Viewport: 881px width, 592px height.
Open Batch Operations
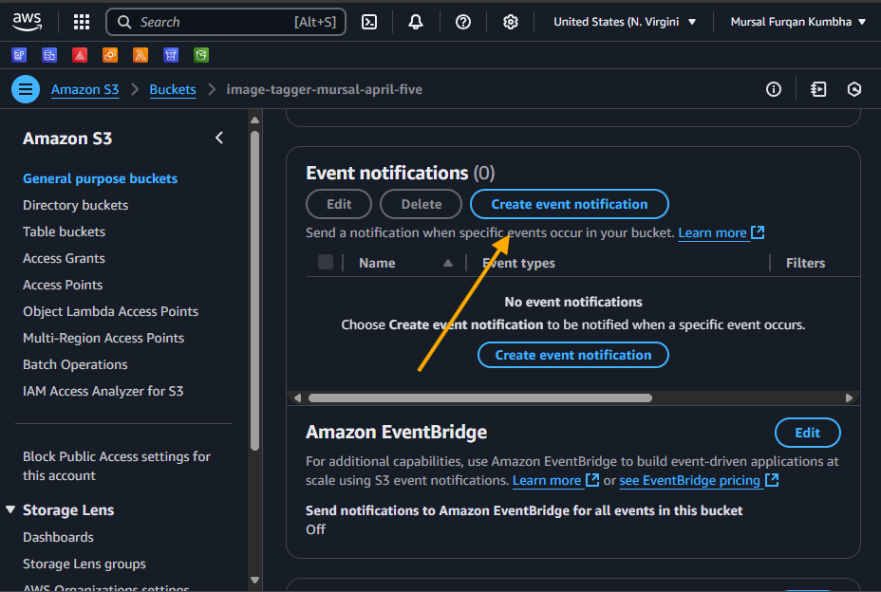(x=75, y=364)
